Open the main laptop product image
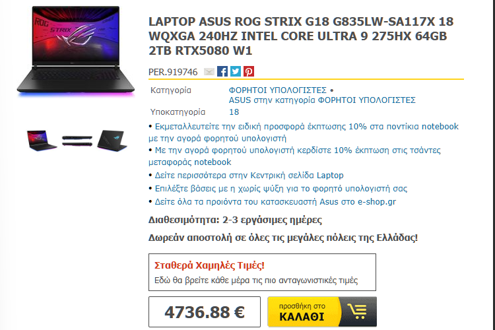Viewport: 495px width, 330px height. (x=76, y=51)
